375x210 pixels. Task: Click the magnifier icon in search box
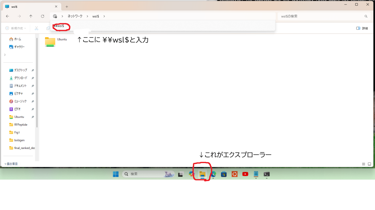coord(366,16)
